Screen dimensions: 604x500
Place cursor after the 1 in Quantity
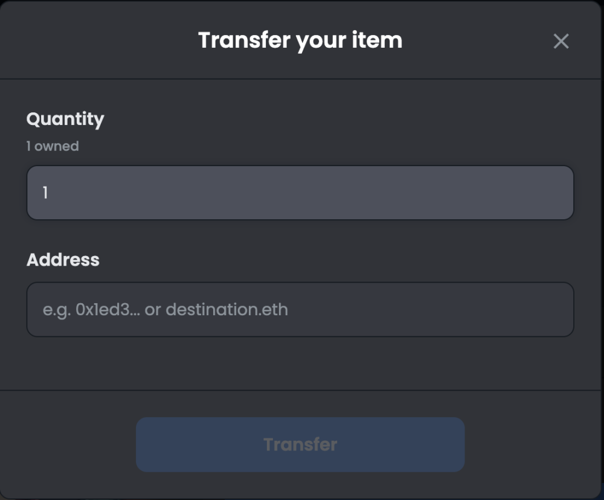[49, 193]
